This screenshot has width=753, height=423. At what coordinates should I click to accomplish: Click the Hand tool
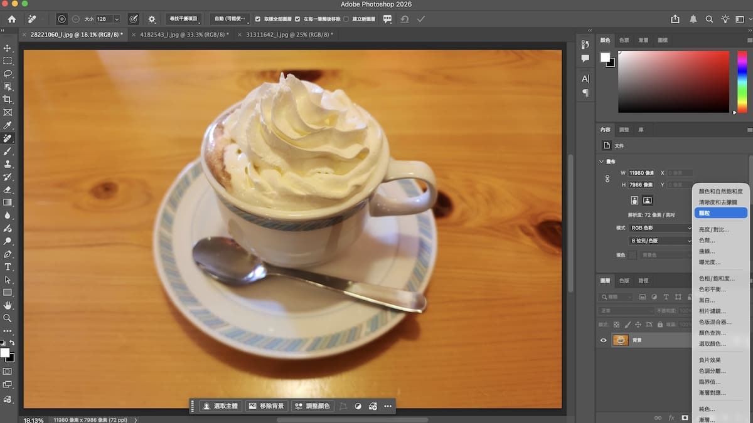(x=8, y=305)
